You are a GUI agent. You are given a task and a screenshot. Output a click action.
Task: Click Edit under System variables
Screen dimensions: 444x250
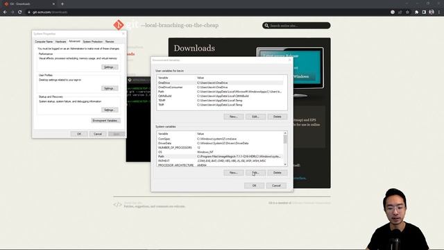[255, 173]
